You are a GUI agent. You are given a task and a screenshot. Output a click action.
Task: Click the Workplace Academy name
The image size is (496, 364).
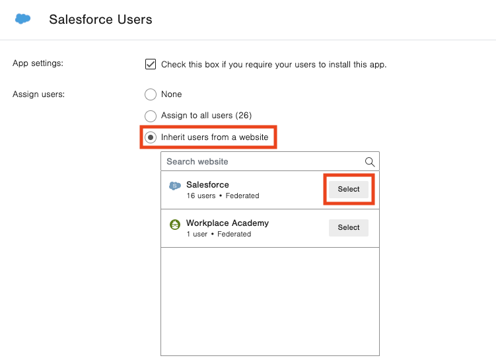pyautogui.click(x=227, y=223)
